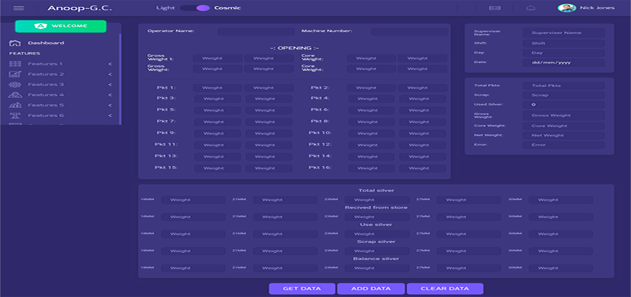Viewport: 631px width, 297px height.
Task: Open the notifications bell icon
Action: (531, 8)
